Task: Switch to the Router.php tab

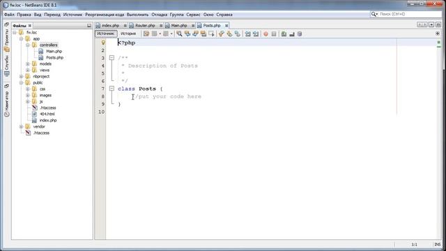Action: click(145, 26)
